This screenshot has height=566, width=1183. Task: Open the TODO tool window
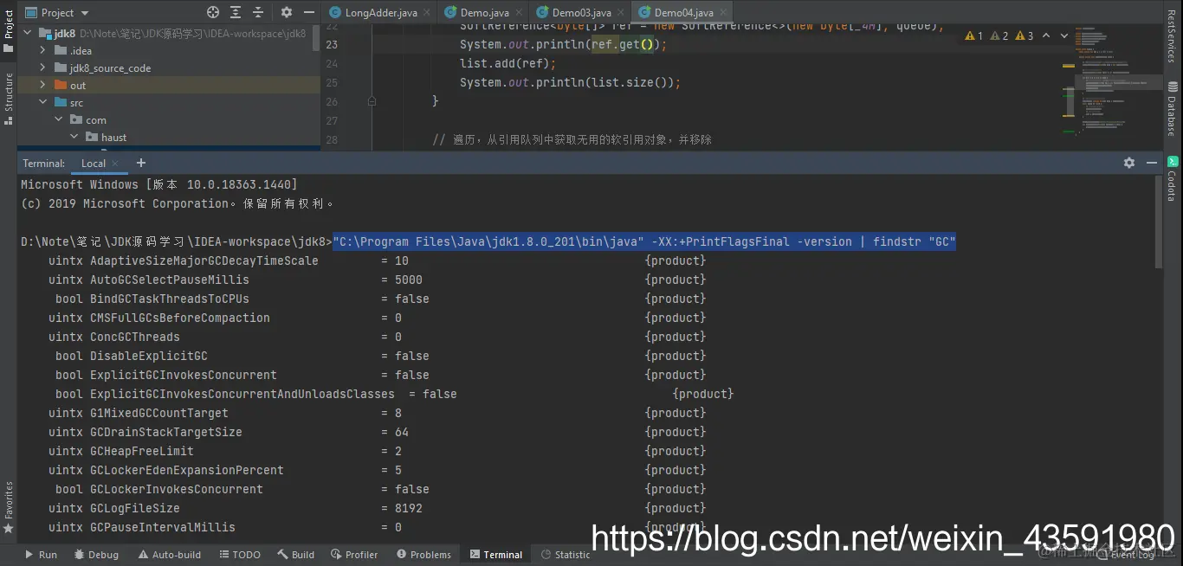[240, 555]
